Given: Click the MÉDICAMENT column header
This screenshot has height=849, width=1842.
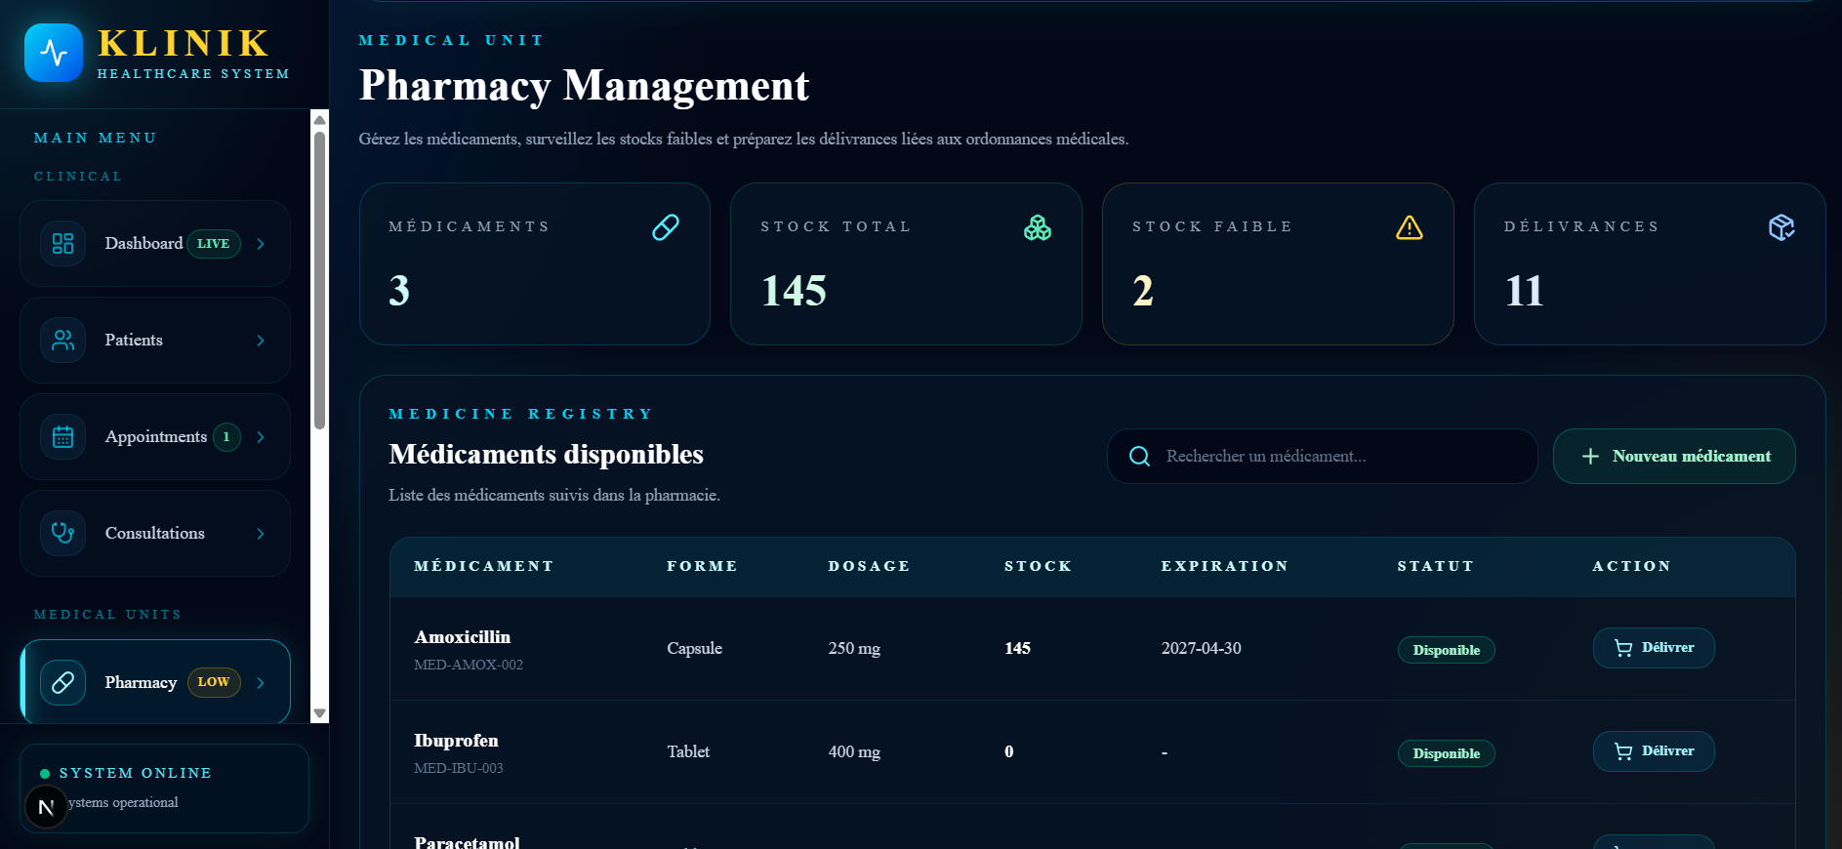Looking at the screenshot, I should point(484,566).
